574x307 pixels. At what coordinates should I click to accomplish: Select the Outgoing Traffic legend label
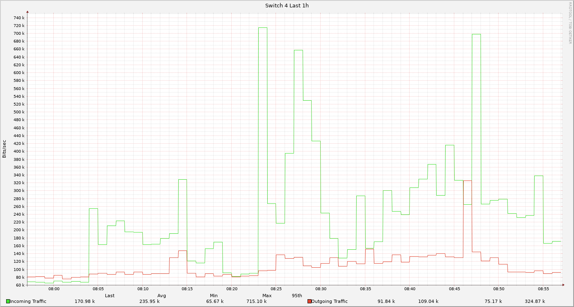[x=329, y=301]
